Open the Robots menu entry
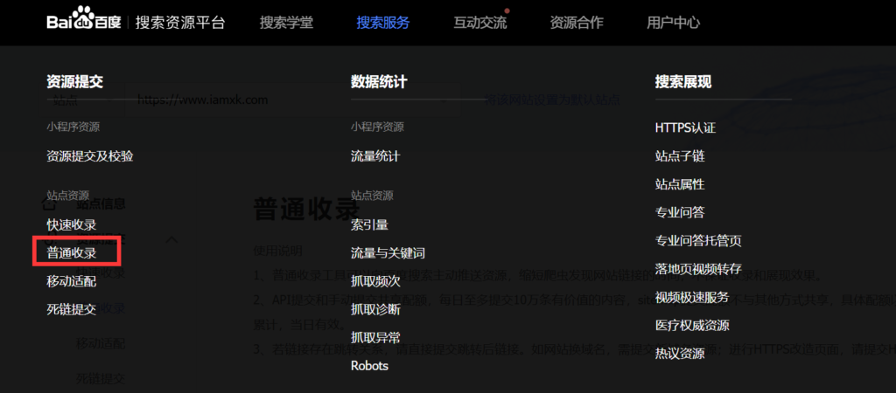The width and height of the screenshot is (896, 393). pos(369,365)
